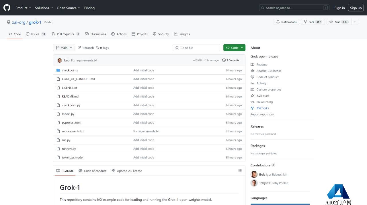367x205 pixels.
Task: Switch to the Pull requests tab
Action: coord(65,34)
